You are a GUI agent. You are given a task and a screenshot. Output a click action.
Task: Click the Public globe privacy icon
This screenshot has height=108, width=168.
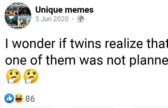click(x=81, y=19)
